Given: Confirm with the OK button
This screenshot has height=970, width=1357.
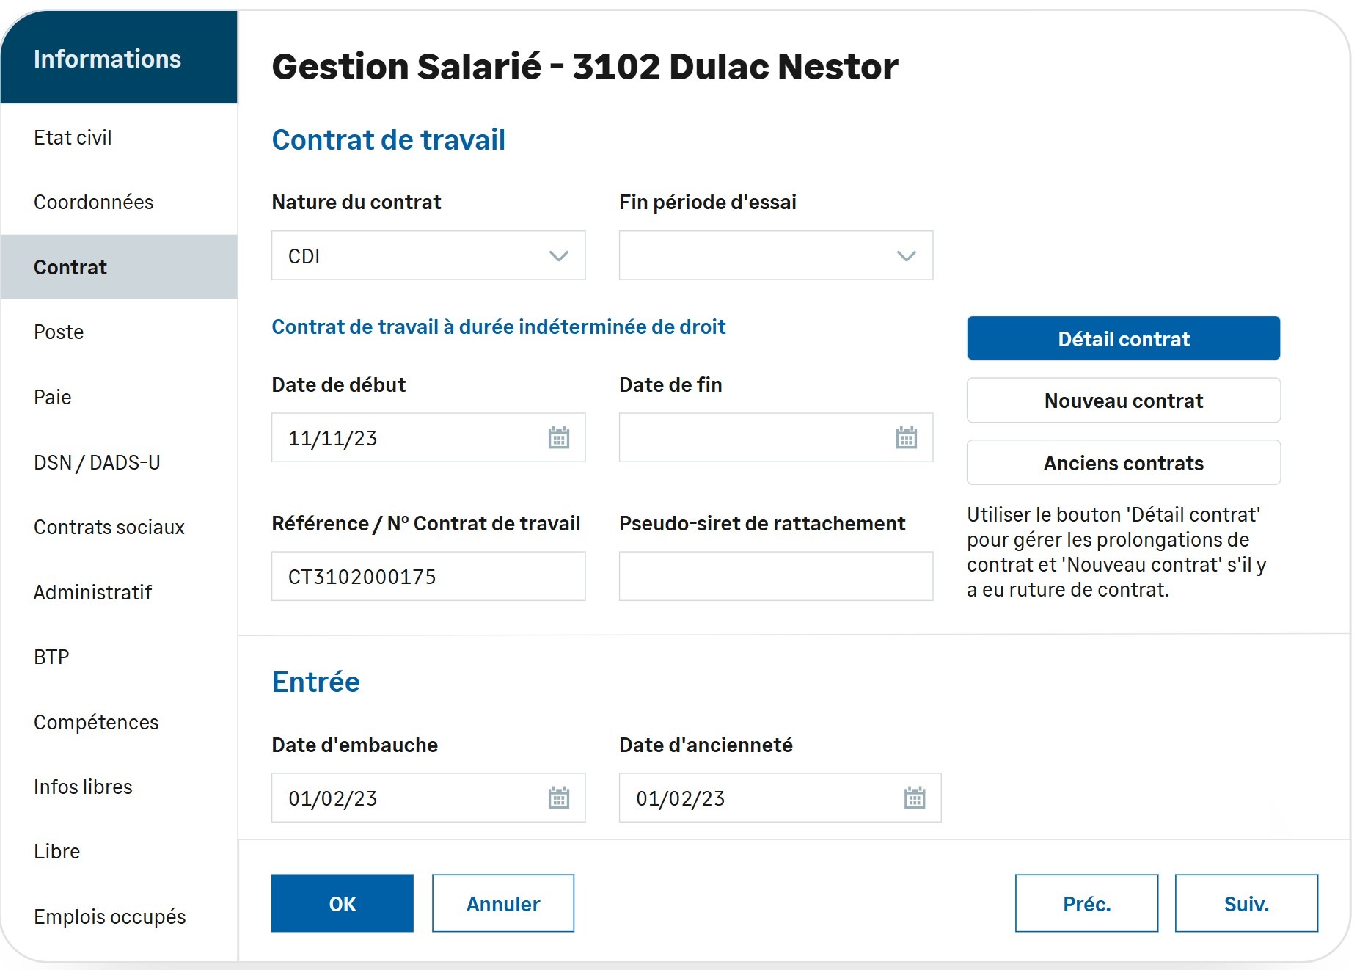Looking at the screenshot, I should click(342, 903).
